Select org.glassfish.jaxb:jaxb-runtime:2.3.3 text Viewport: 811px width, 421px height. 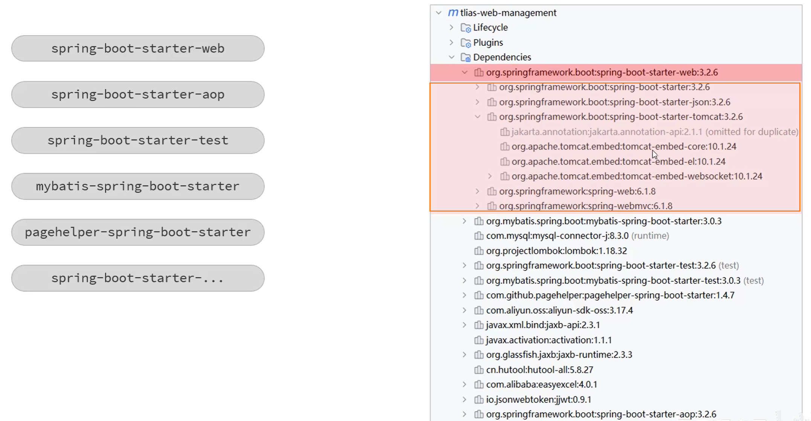(559, 355)
